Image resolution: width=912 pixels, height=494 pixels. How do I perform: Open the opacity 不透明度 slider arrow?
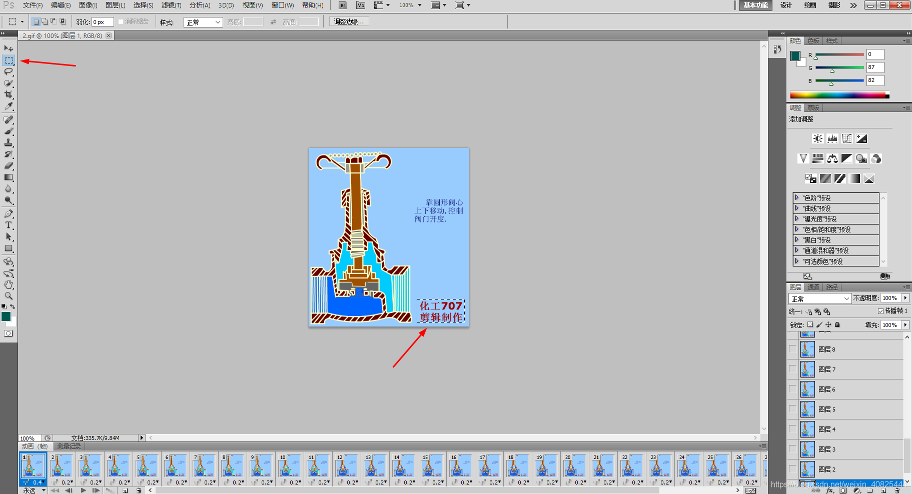click(905, 298)
